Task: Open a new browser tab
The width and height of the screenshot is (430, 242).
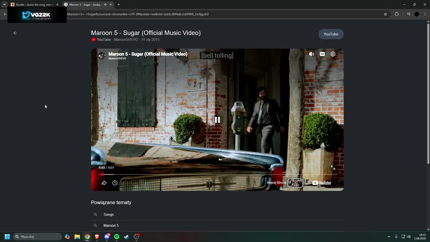Action: coord(119,5)
